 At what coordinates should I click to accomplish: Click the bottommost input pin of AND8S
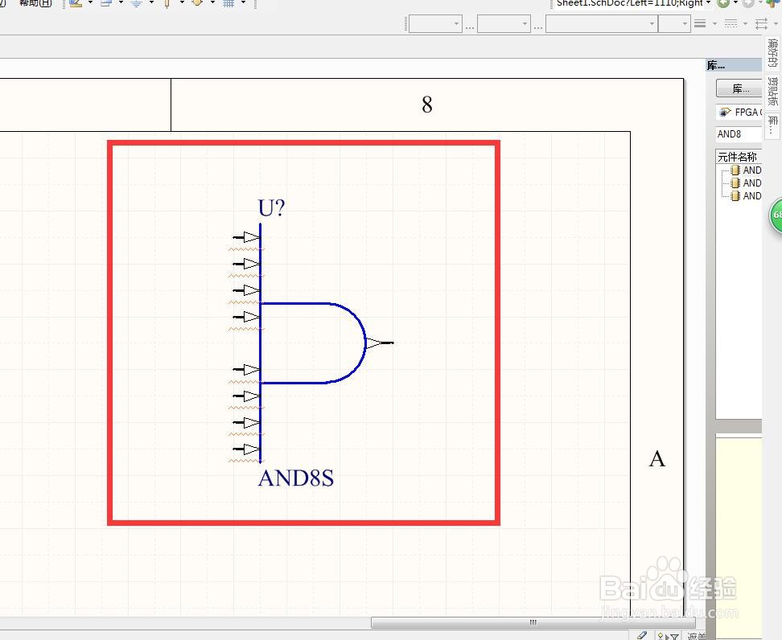246,449
